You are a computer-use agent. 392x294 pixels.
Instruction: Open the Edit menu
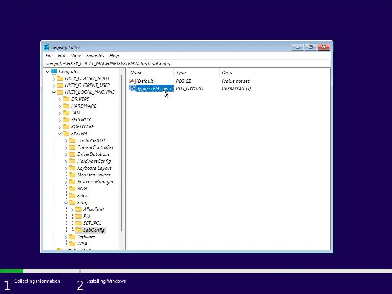tap(62, 56)
